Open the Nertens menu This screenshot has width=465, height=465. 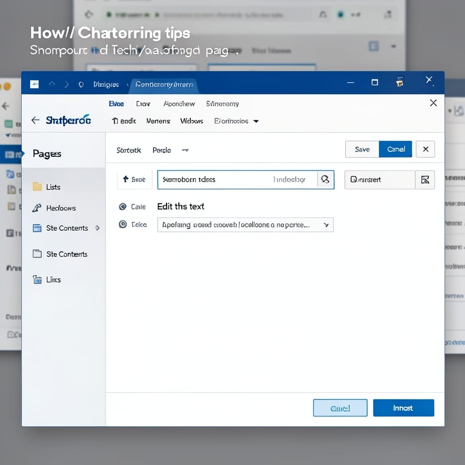tap(158, 121)
